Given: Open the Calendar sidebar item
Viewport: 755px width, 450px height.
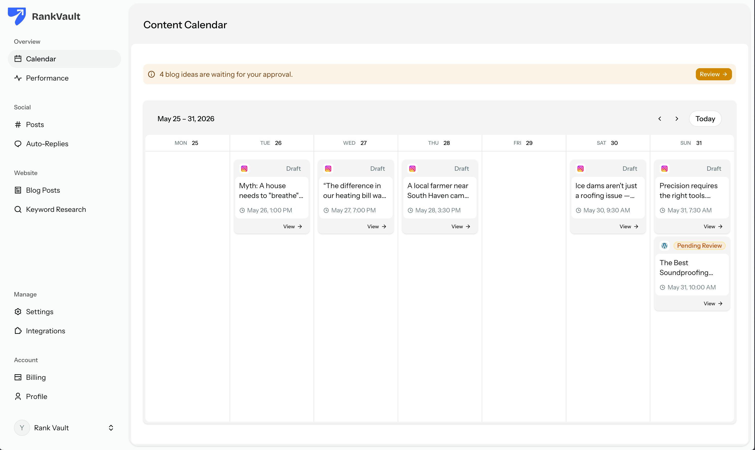Looking at the screenshot, I should click(x=64, y=59).
